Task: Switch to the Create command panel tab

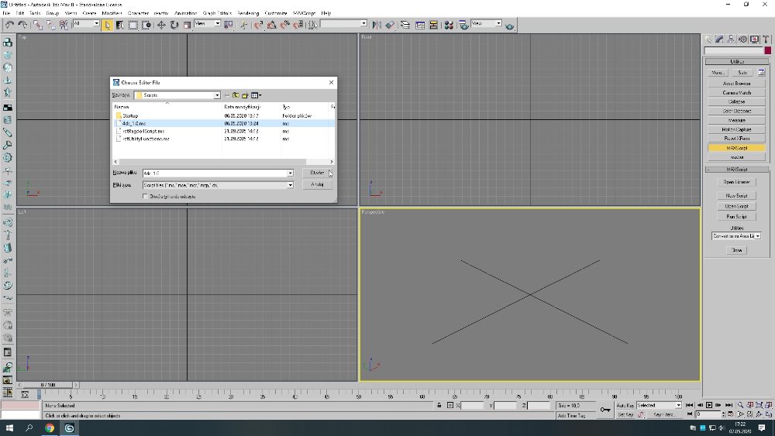Action: click(708, 39)
